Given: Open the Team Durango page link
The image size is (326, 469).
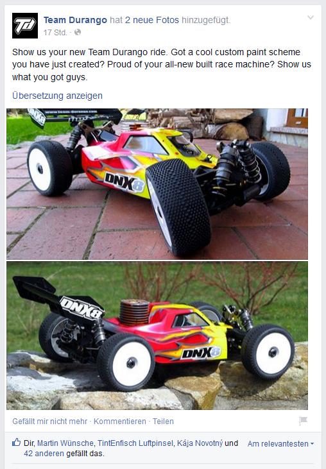Looking at the screenshot, I should (x=75, y=20).
